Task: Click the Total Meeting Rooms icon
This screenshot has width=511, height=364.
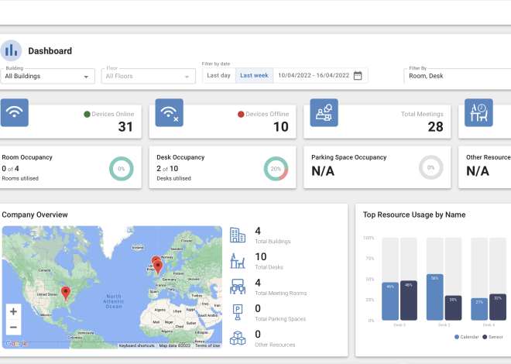Action: tap(238, 287)
